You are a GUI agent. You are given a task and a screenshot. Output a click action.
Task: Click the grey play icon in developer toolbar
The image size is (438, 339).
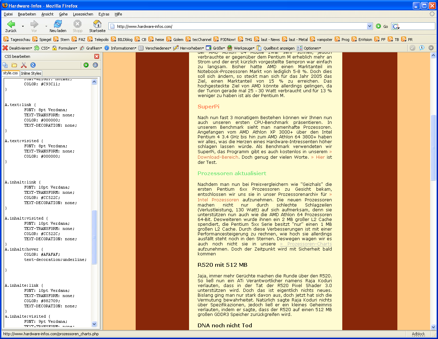[x=431, y=48]
